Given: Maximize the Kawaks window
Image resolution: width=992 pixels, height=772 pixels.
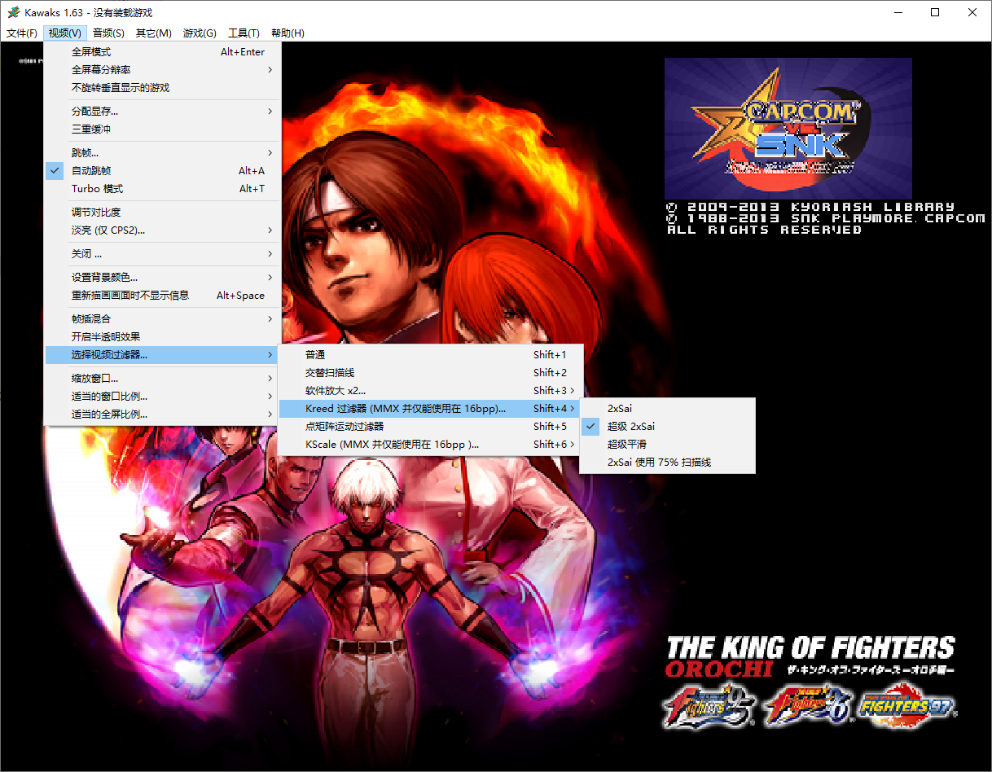Looking at the screenshot, I should [935, 12].
